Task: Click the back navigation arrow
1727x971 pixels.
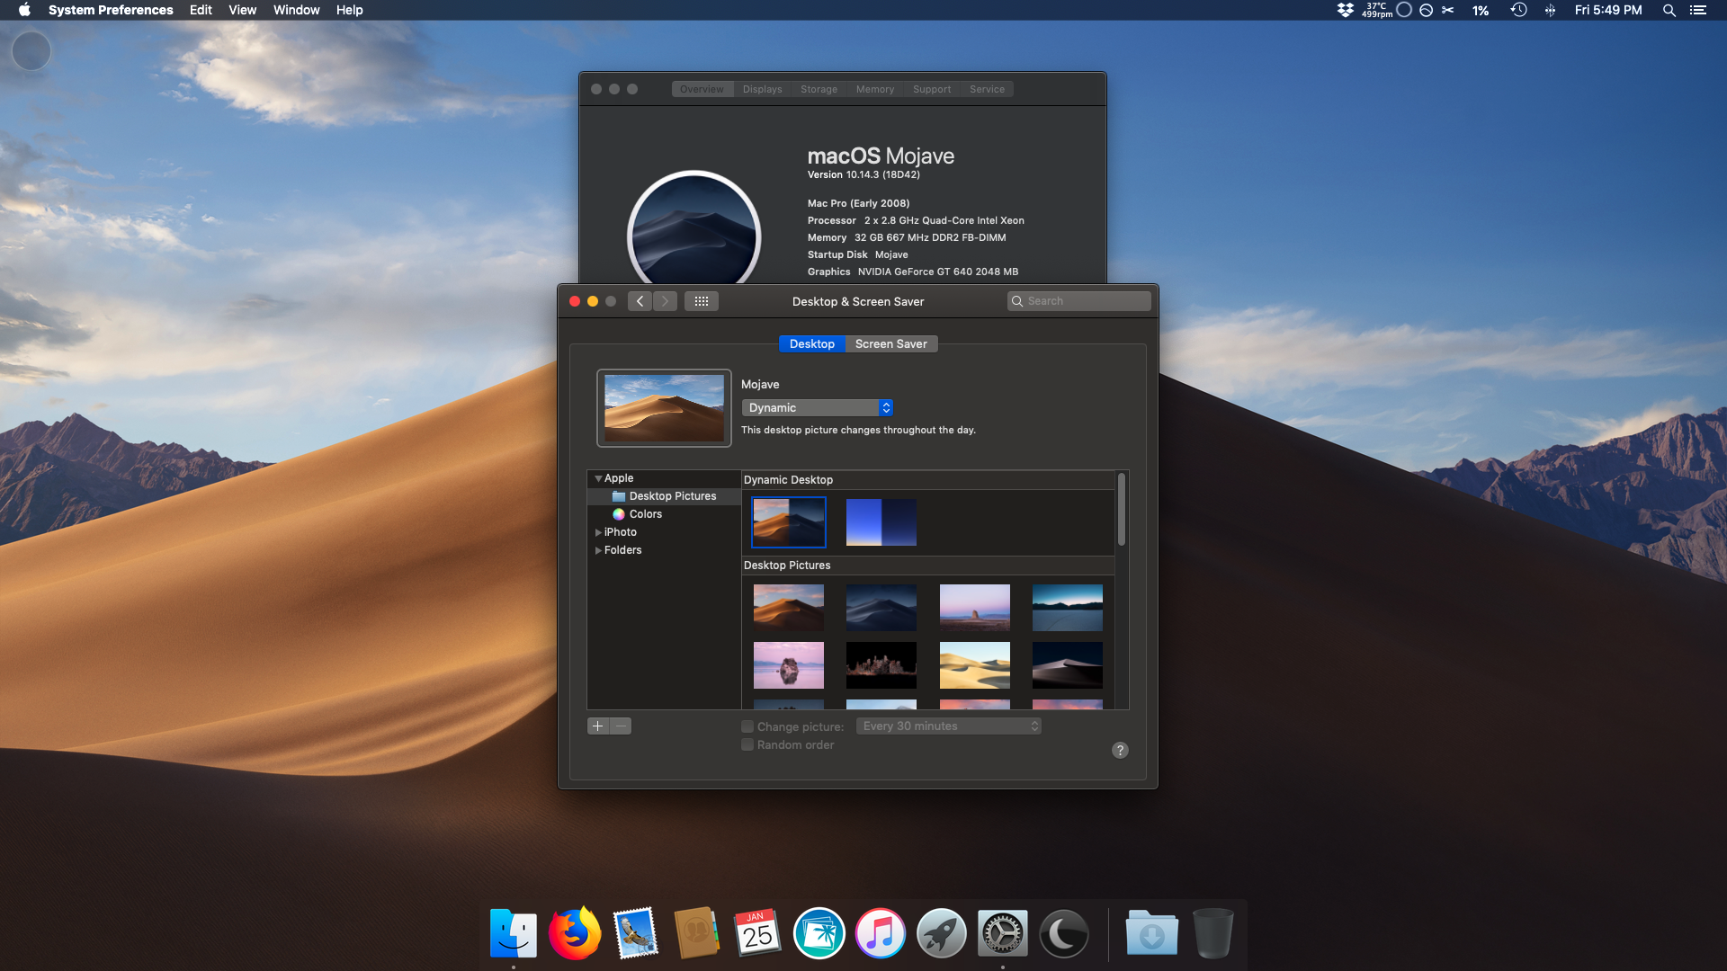Action: 640,301
